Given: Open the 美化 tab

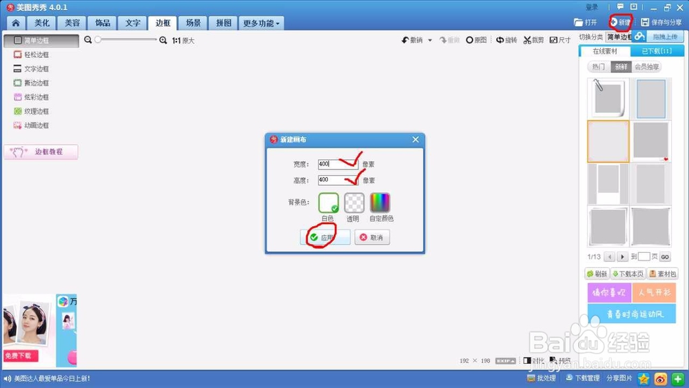Looking at the screenshot, I should 42,23.
